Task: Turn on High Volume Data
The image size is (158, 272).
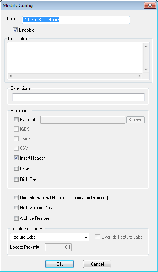Action: click(x=16, y=208)
